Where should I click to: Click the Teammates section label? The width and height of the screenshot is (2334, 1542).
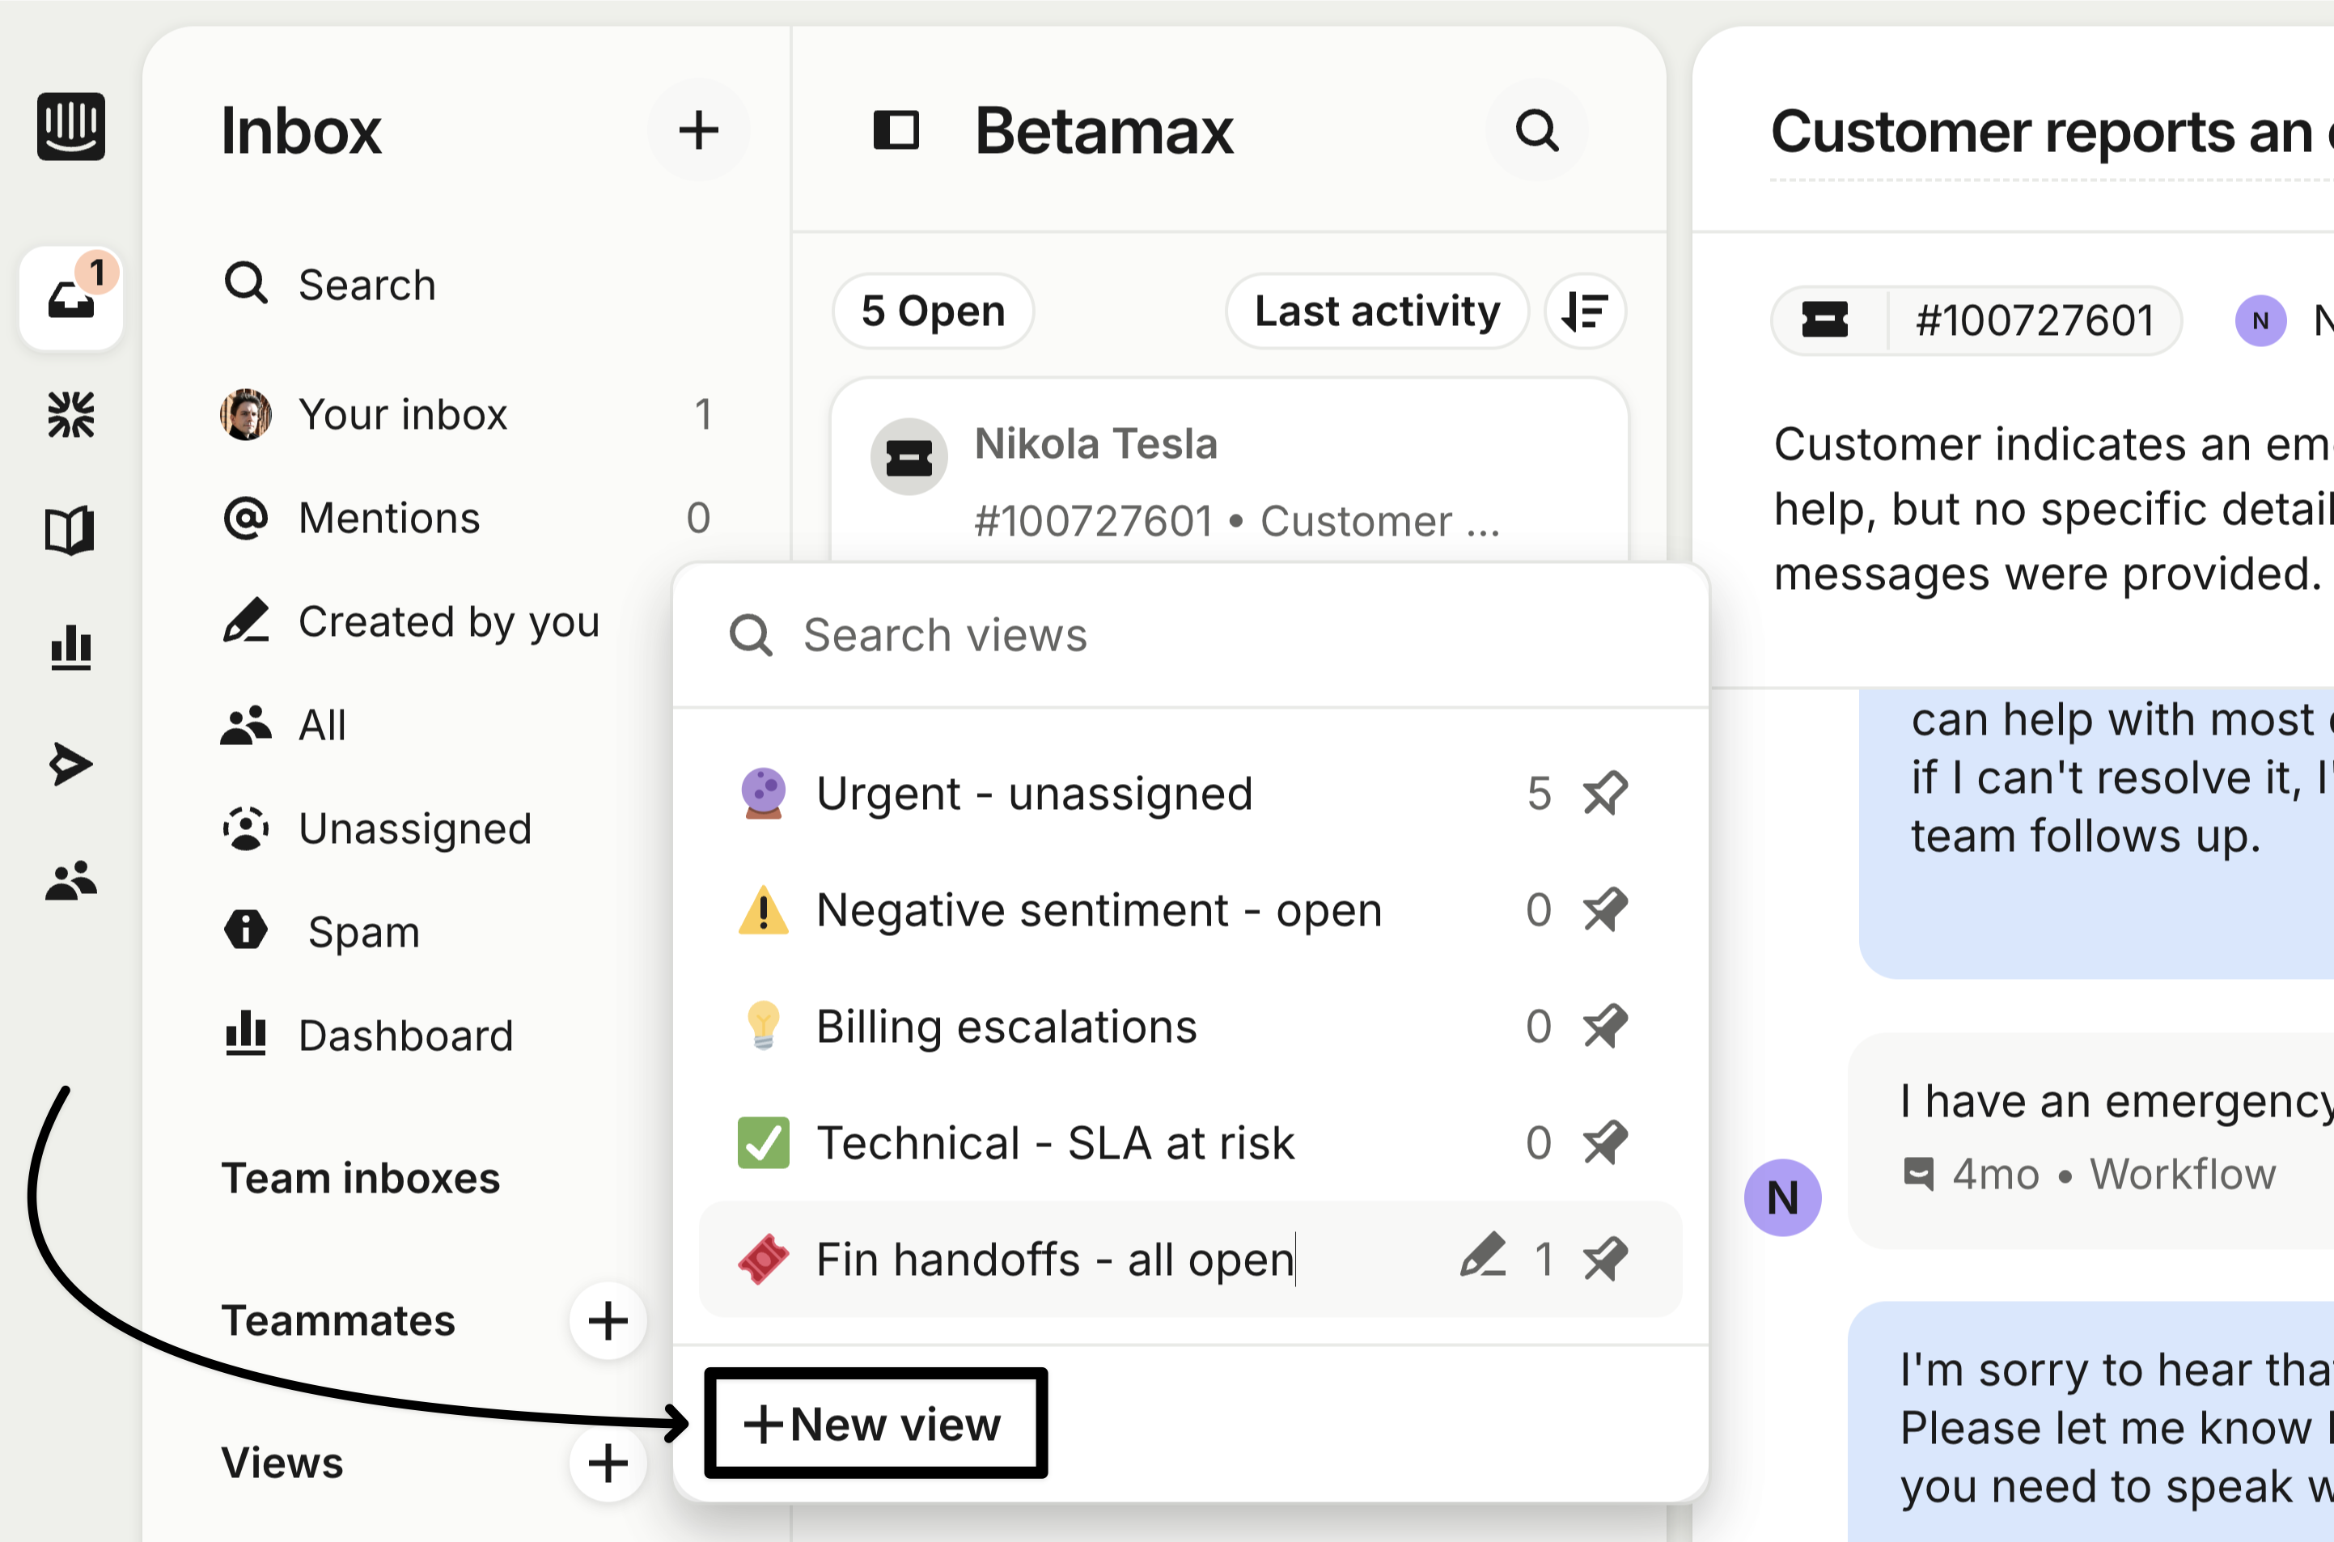click(x=338, y=1320)
